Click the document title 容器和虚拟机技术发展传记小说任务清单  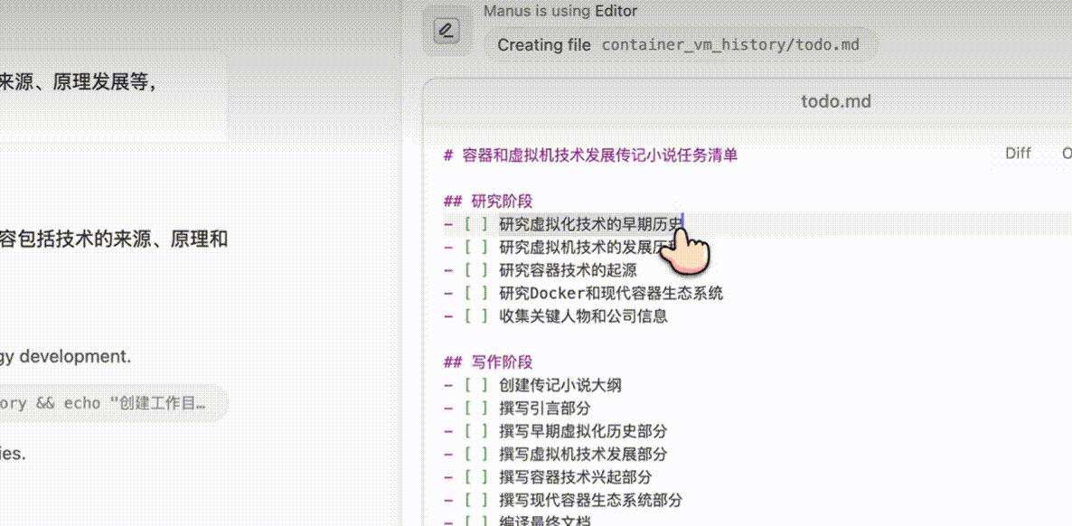click(589, 155)
